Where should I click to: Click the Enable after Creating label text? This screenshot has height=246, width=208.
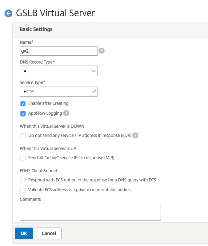[48, 103]
